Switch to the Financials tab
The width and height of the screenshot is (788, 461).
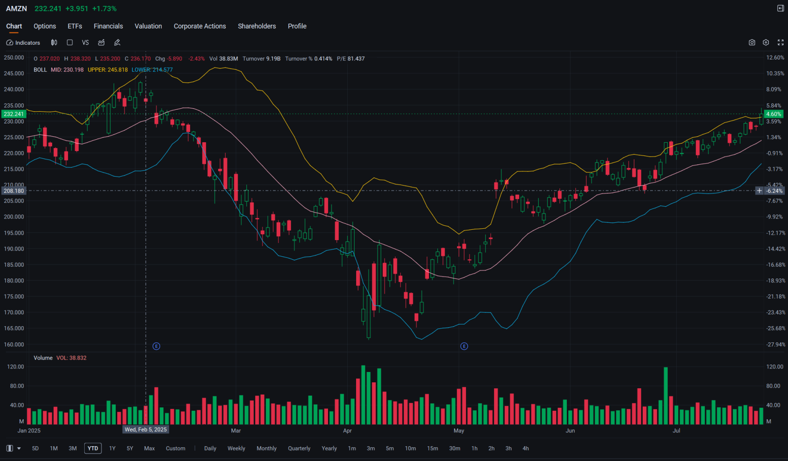(x=108, y=26)
